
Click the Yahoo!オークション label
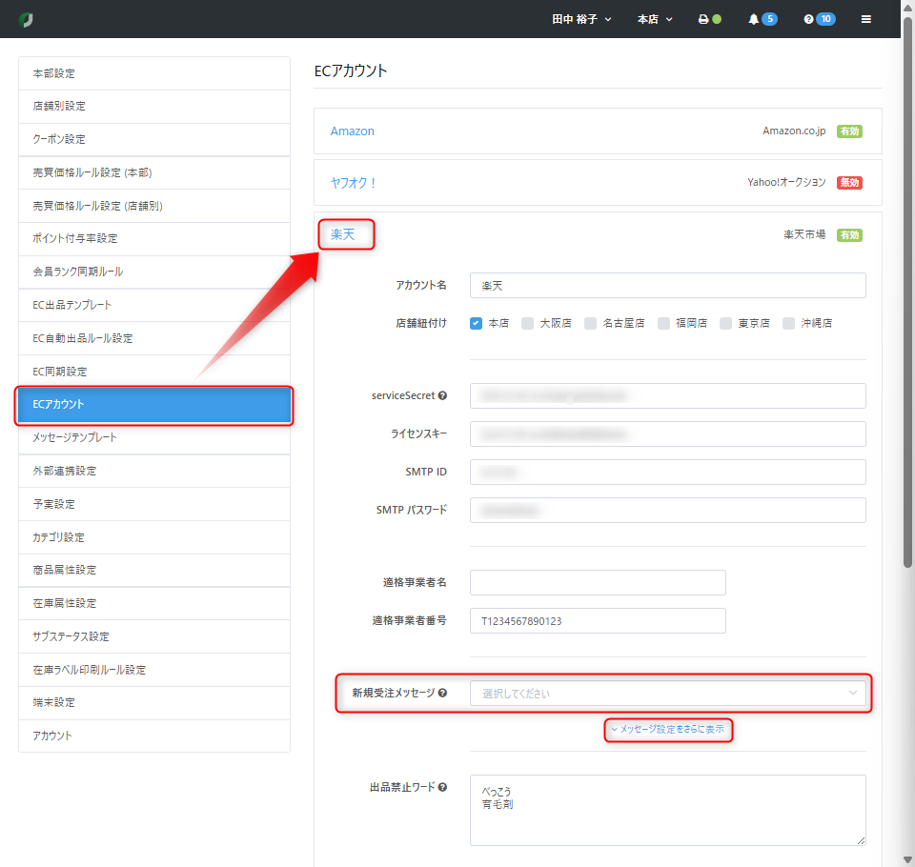(786, 183)
